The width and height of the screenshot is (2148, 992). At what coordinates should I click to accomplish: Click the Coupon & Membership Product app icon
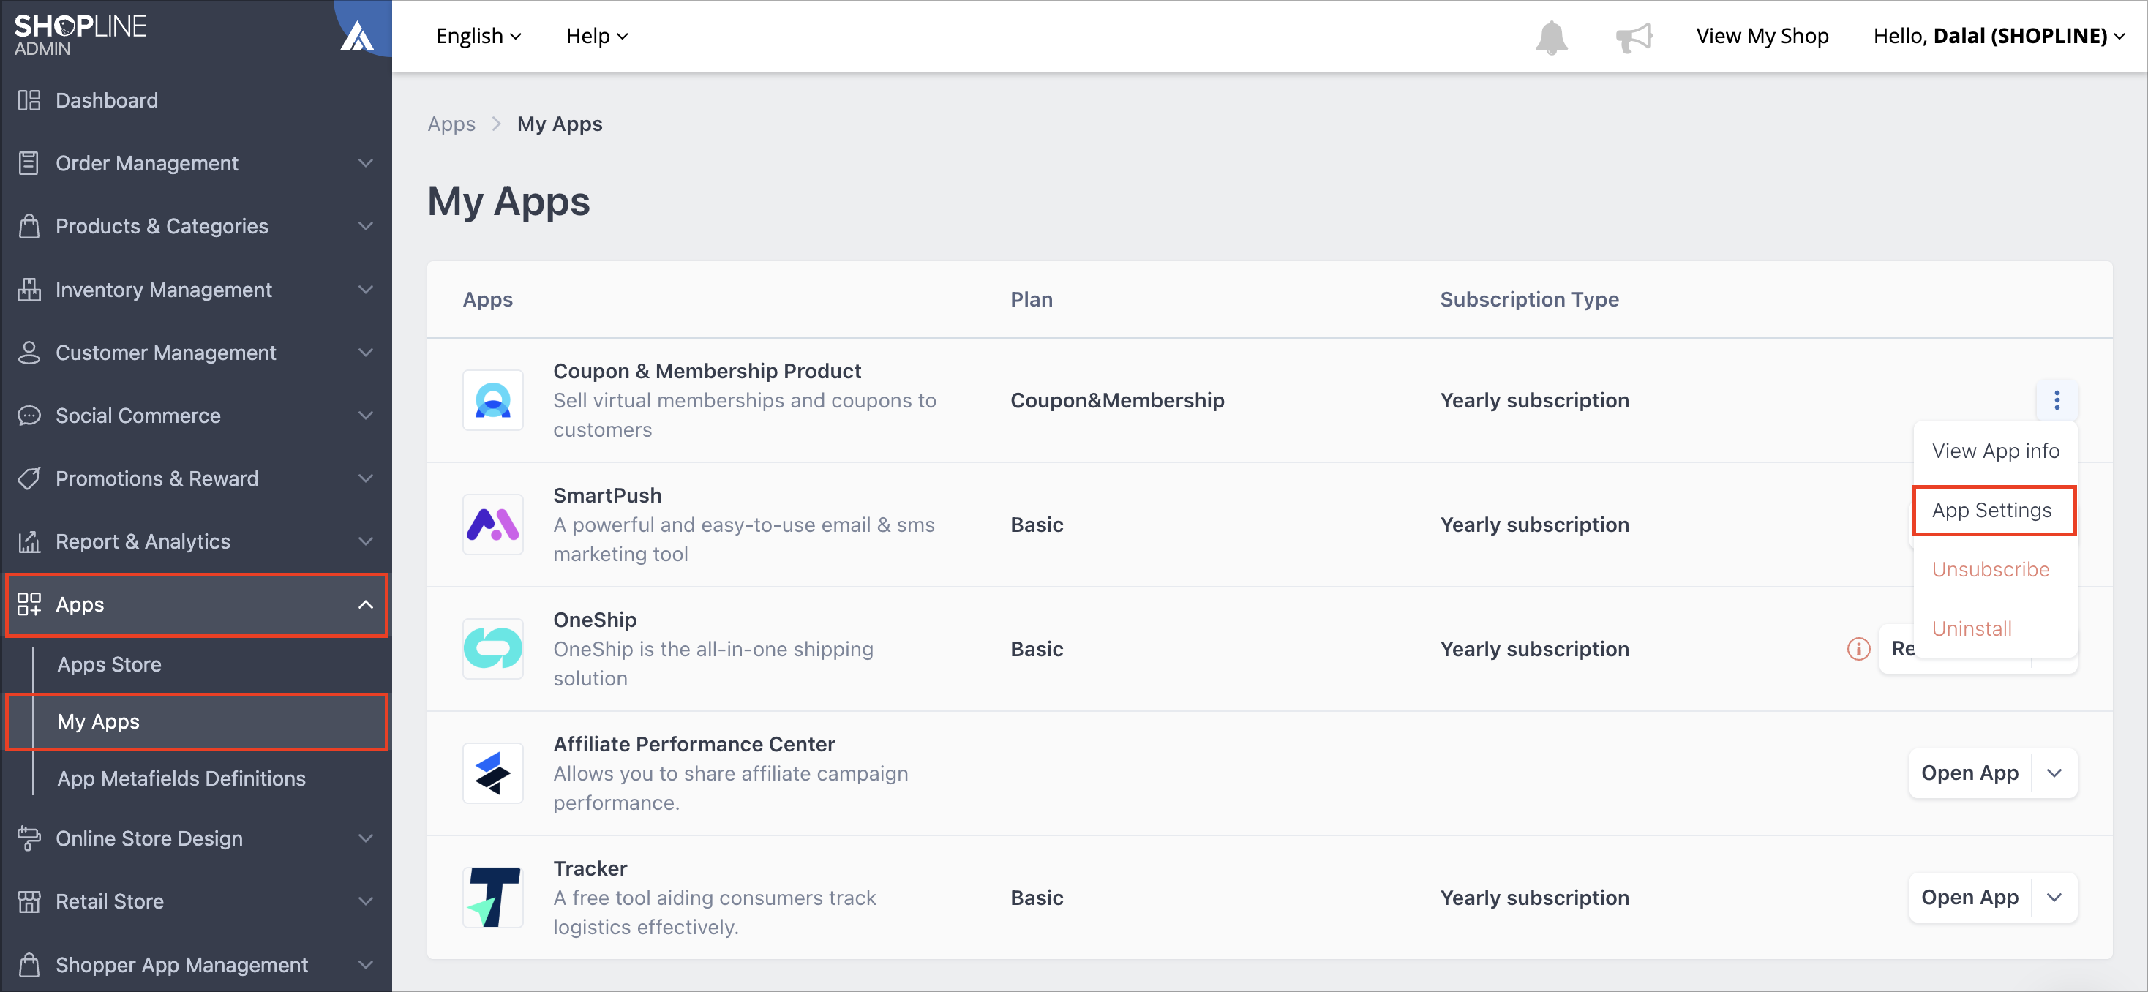point(493,400)
